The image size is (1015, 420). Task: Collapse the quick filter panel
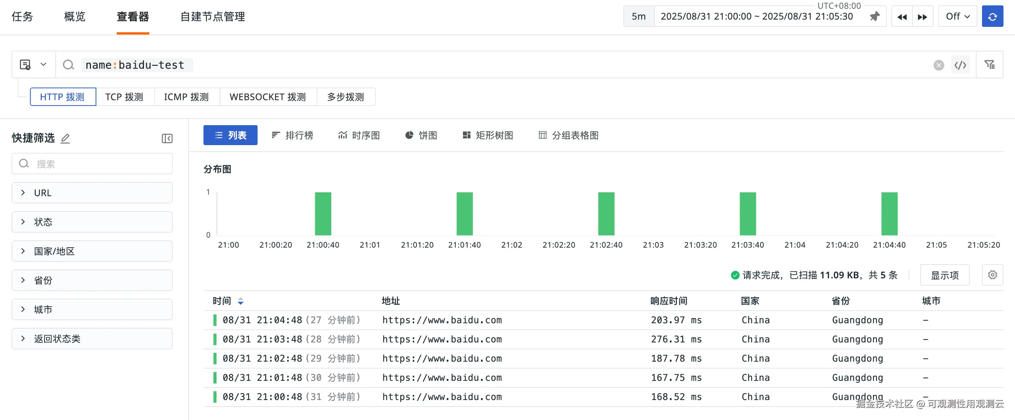(167, 138)
